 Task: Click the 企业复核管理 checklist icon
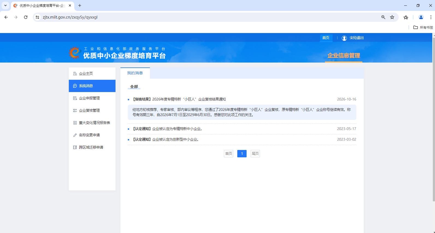click(x=75, y=110)
